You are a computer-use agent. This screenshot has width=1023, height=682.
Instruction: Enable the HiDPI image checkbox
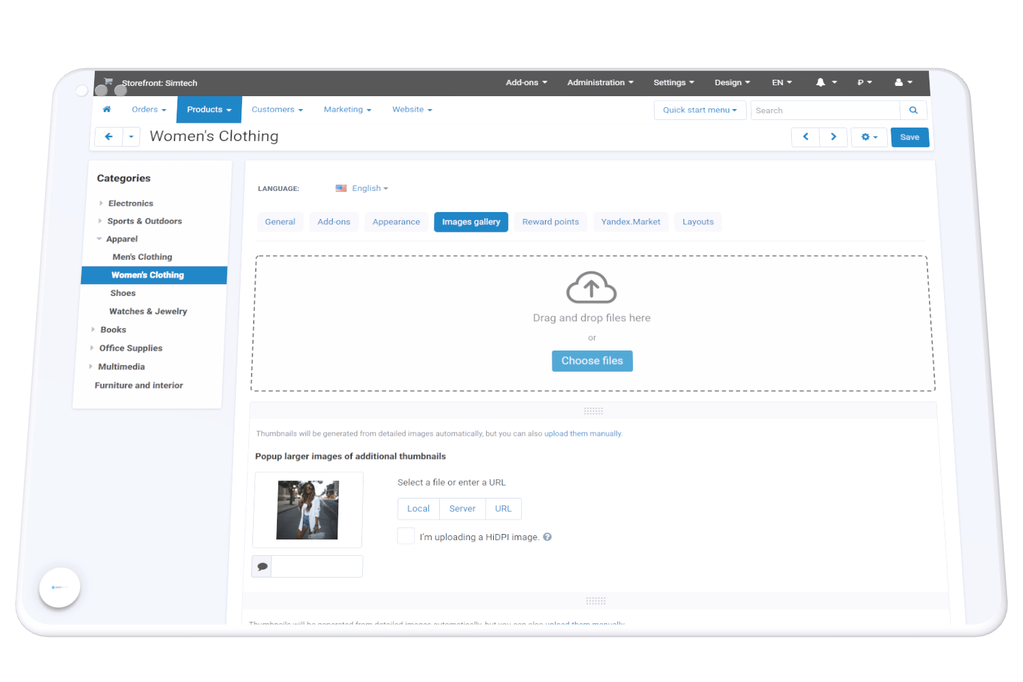(x=406, y=536)
